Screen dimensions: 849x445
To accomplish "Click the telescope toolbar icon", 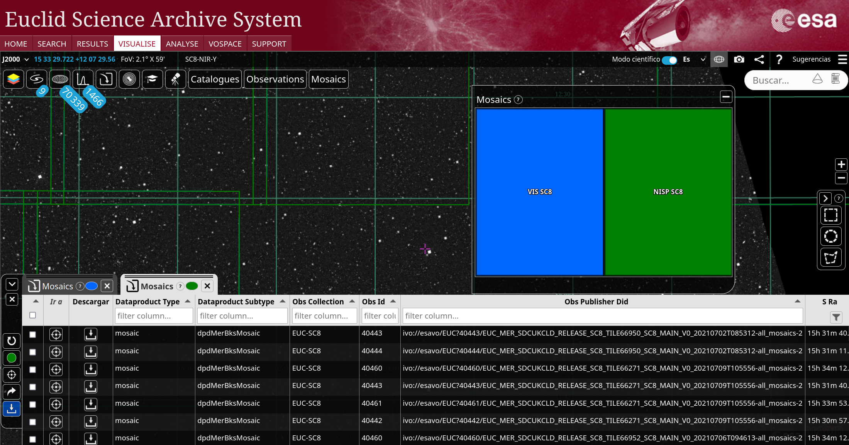I will pyautogui.click(x=176, y=79).
